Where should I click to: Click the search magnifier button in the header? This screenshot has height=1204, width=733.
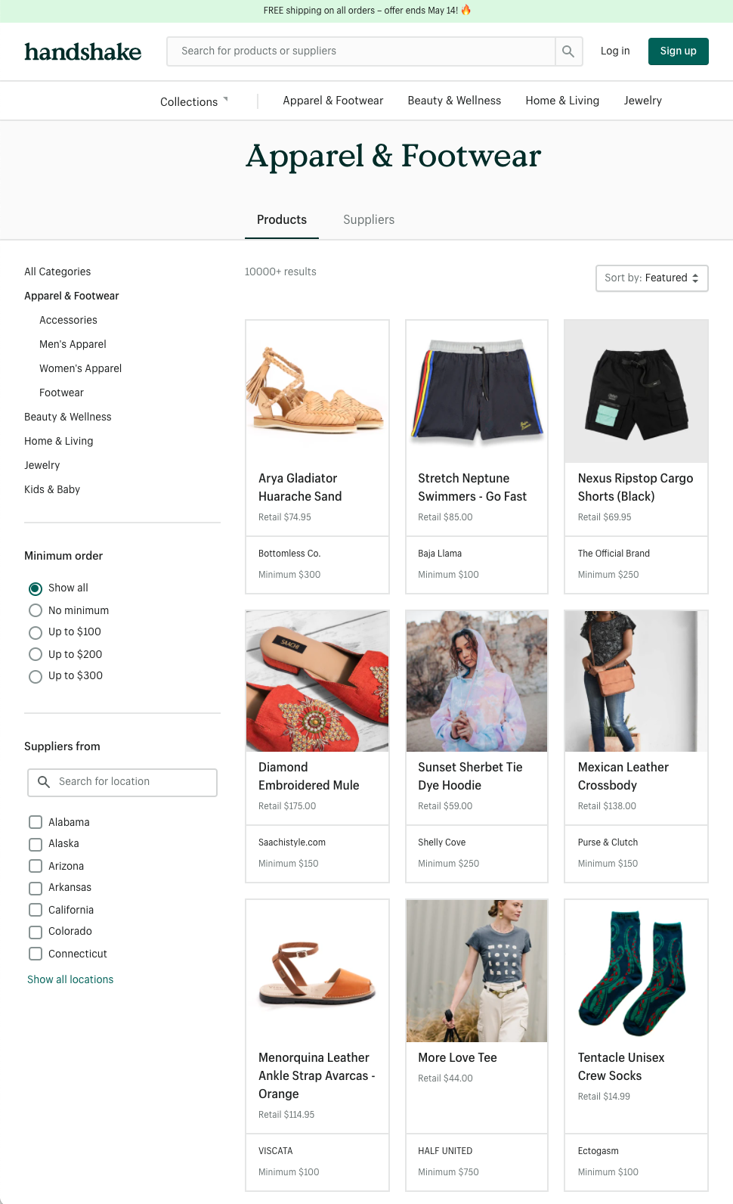568,51
